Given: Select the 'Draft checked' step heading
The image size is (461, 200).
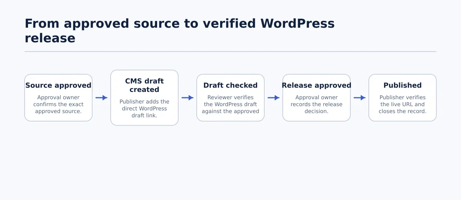Looking at the screenshot, I should tap(230, 85).
